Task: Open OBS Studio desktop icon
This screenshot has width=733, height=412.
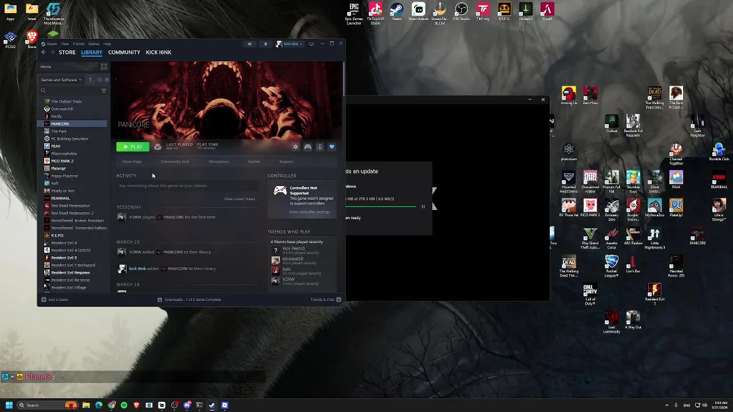Action: (x=461, y=12)
